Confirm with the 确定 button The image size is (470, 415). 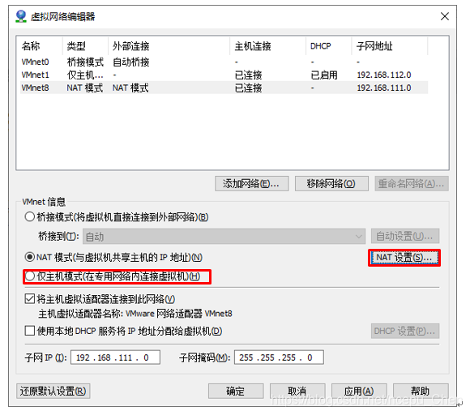pyautogui.click(x=236, y=391)
